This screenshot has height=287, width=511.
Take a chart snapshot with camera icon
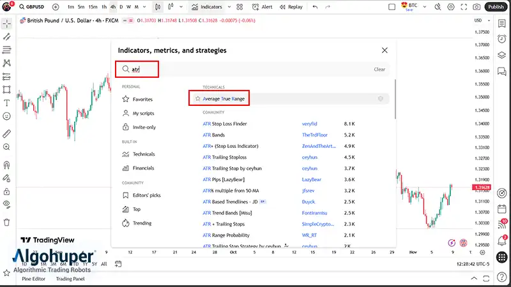pyautogui.click(x=477, y=7)
